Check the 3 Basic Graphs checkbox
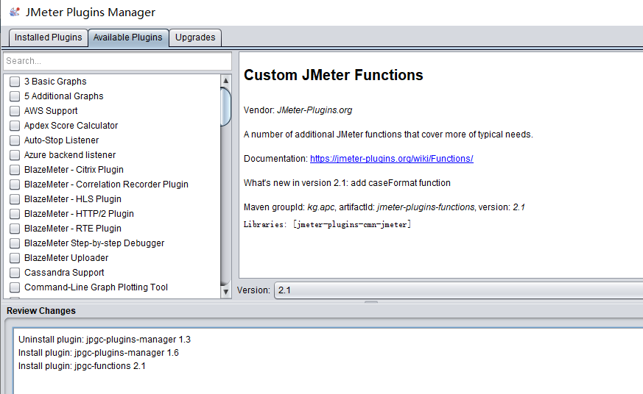This screenshot has width=643, height=394. pyautogui.click(x=15, y=82)
